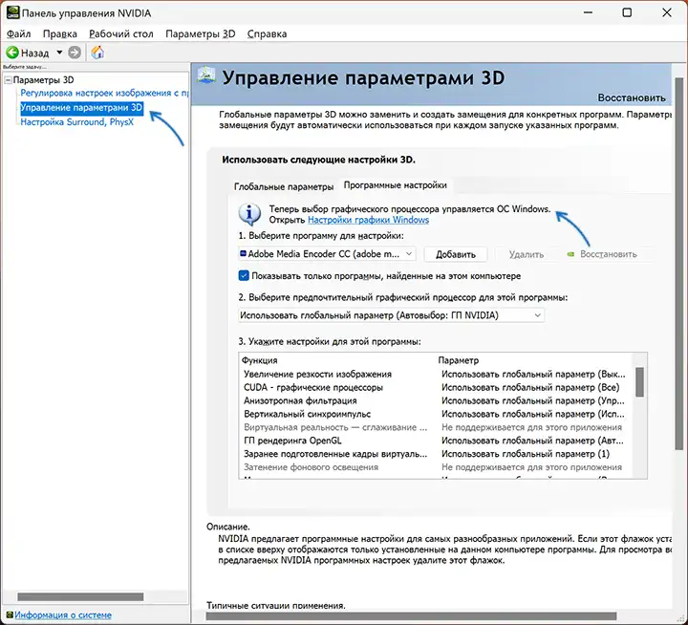Click Восстановить link in the header

pos(632,97)
